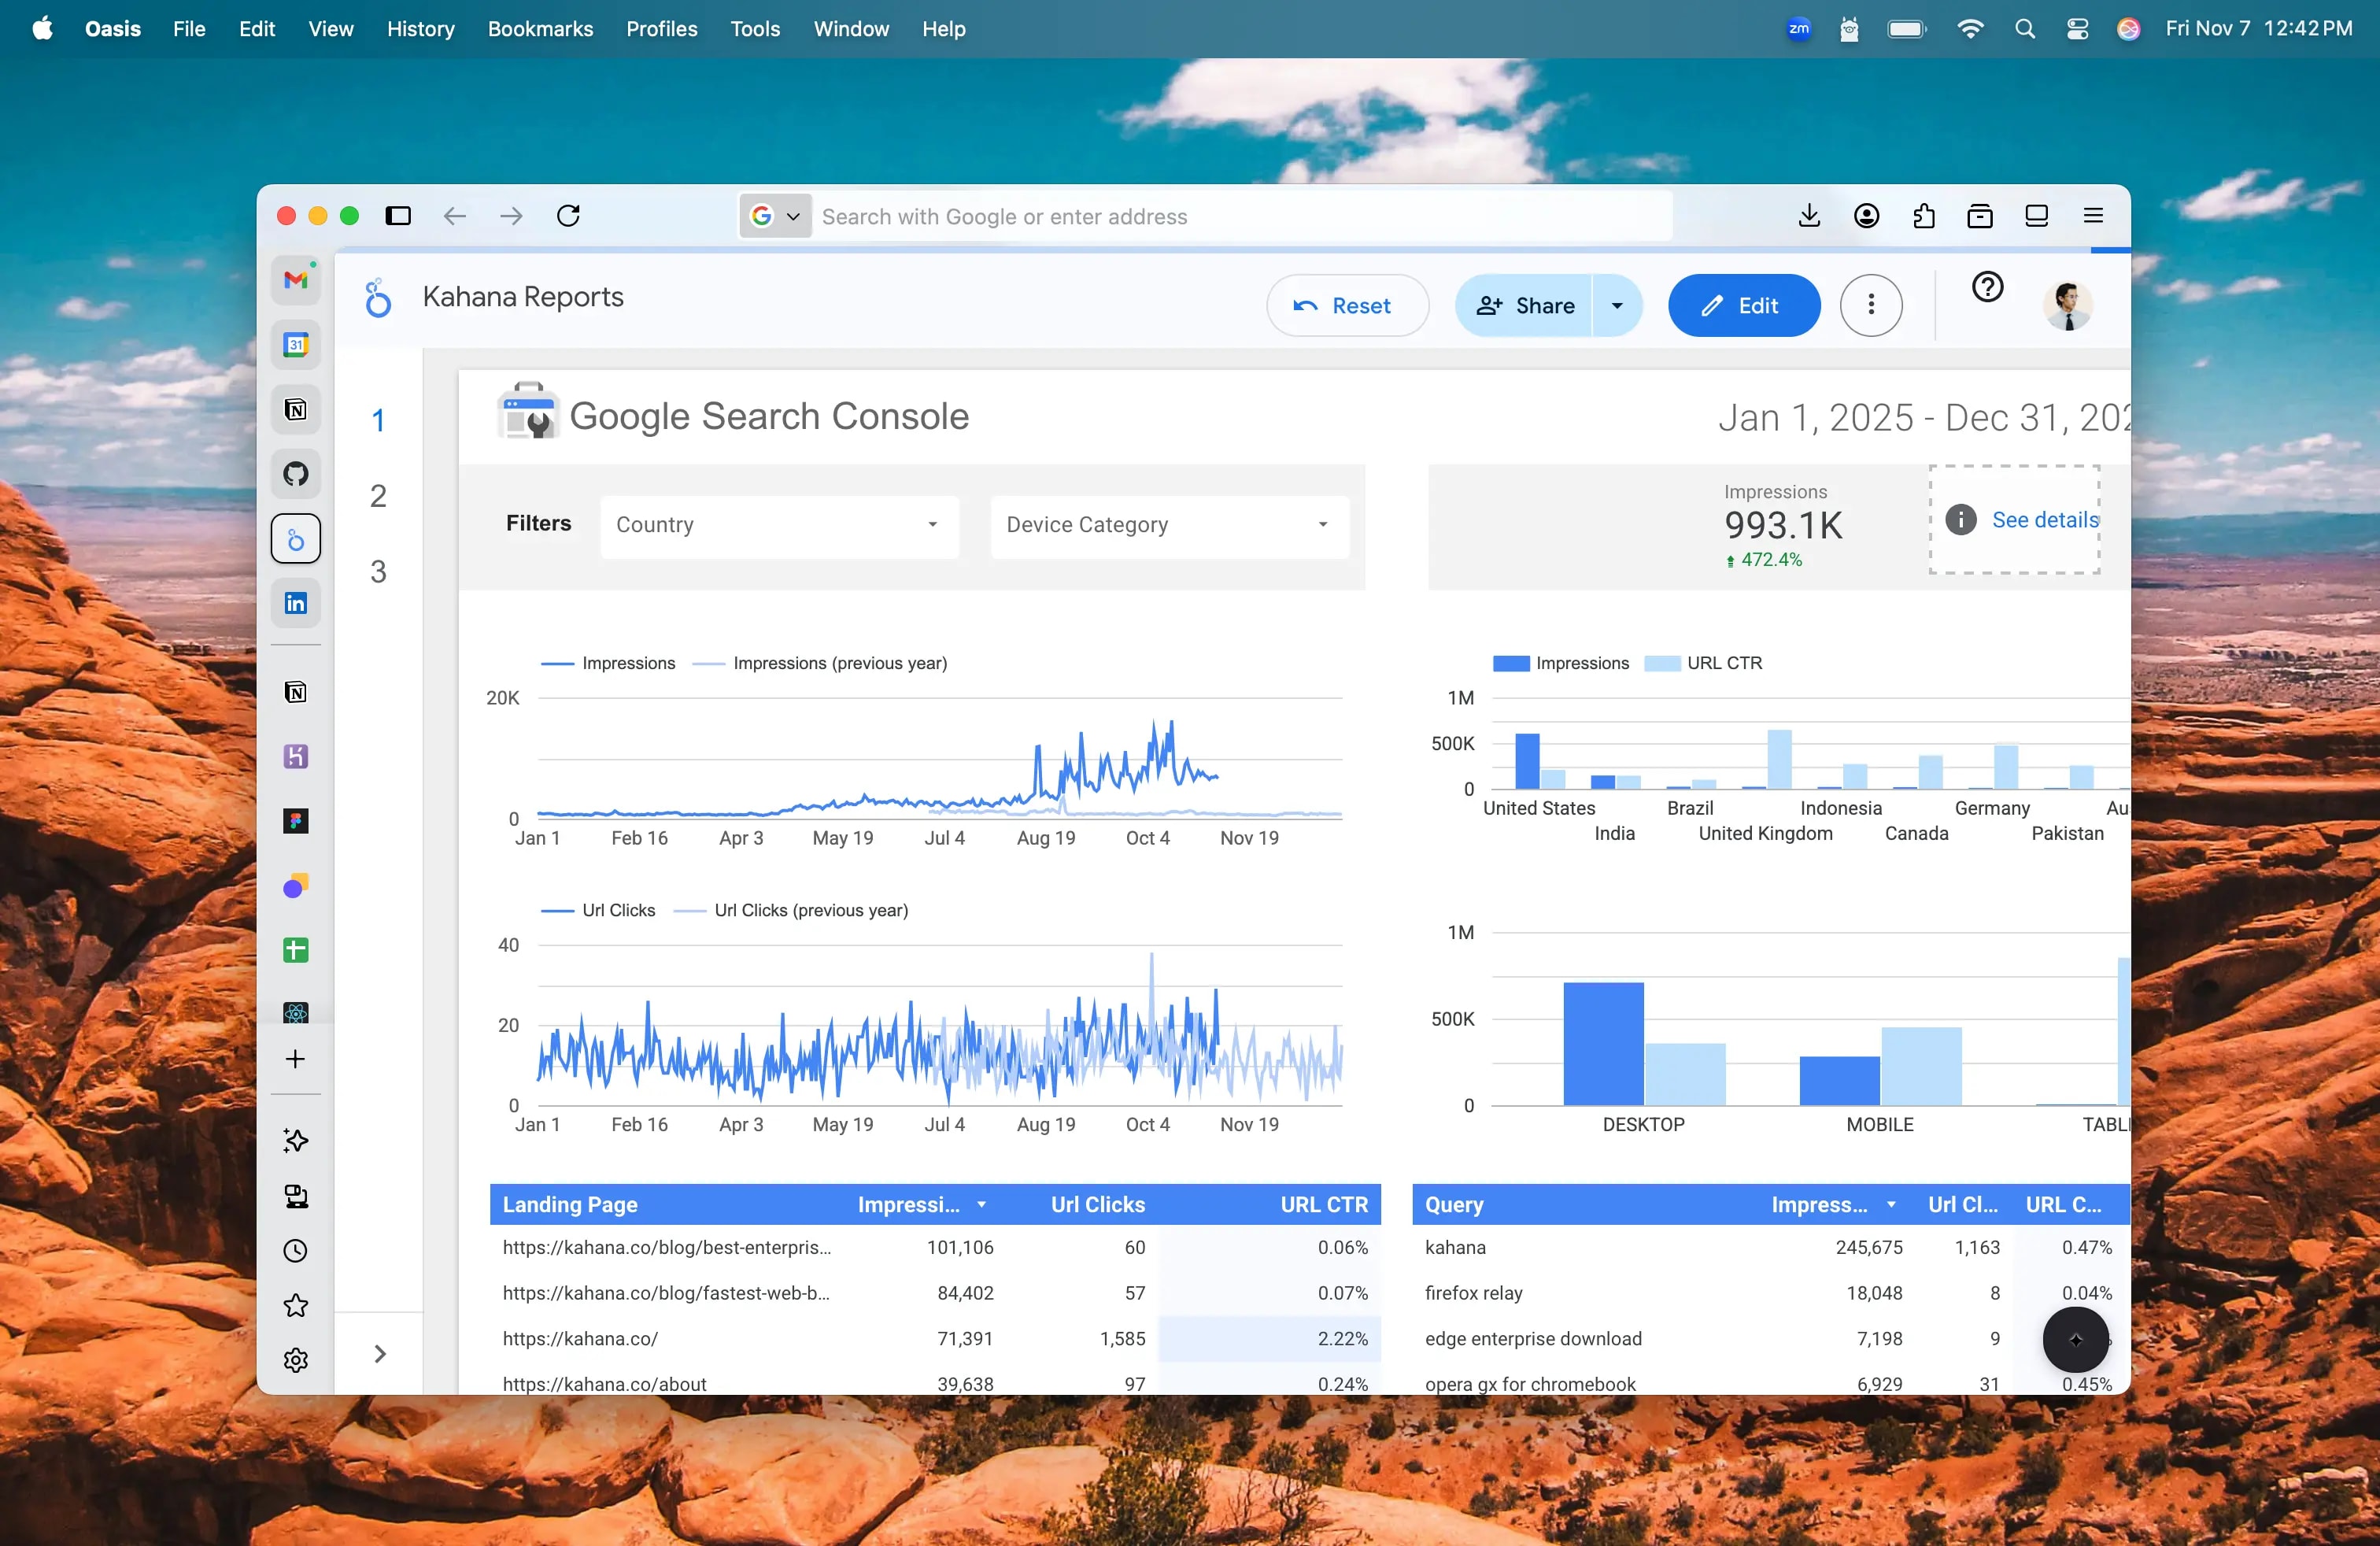
Task: Open browser history clock icon
Action: (x=296, y=1250)
